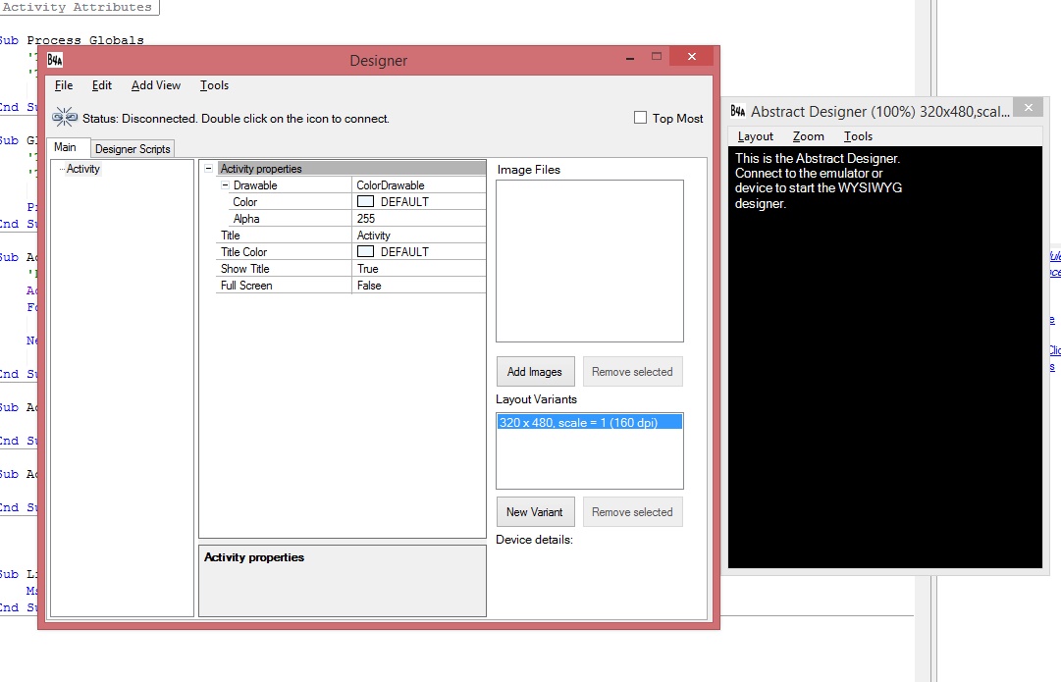Image resolution: width=1061 pixels, height=682 pixels.
Task: Click the Title Color property label
Action: [x=243, y=251]
